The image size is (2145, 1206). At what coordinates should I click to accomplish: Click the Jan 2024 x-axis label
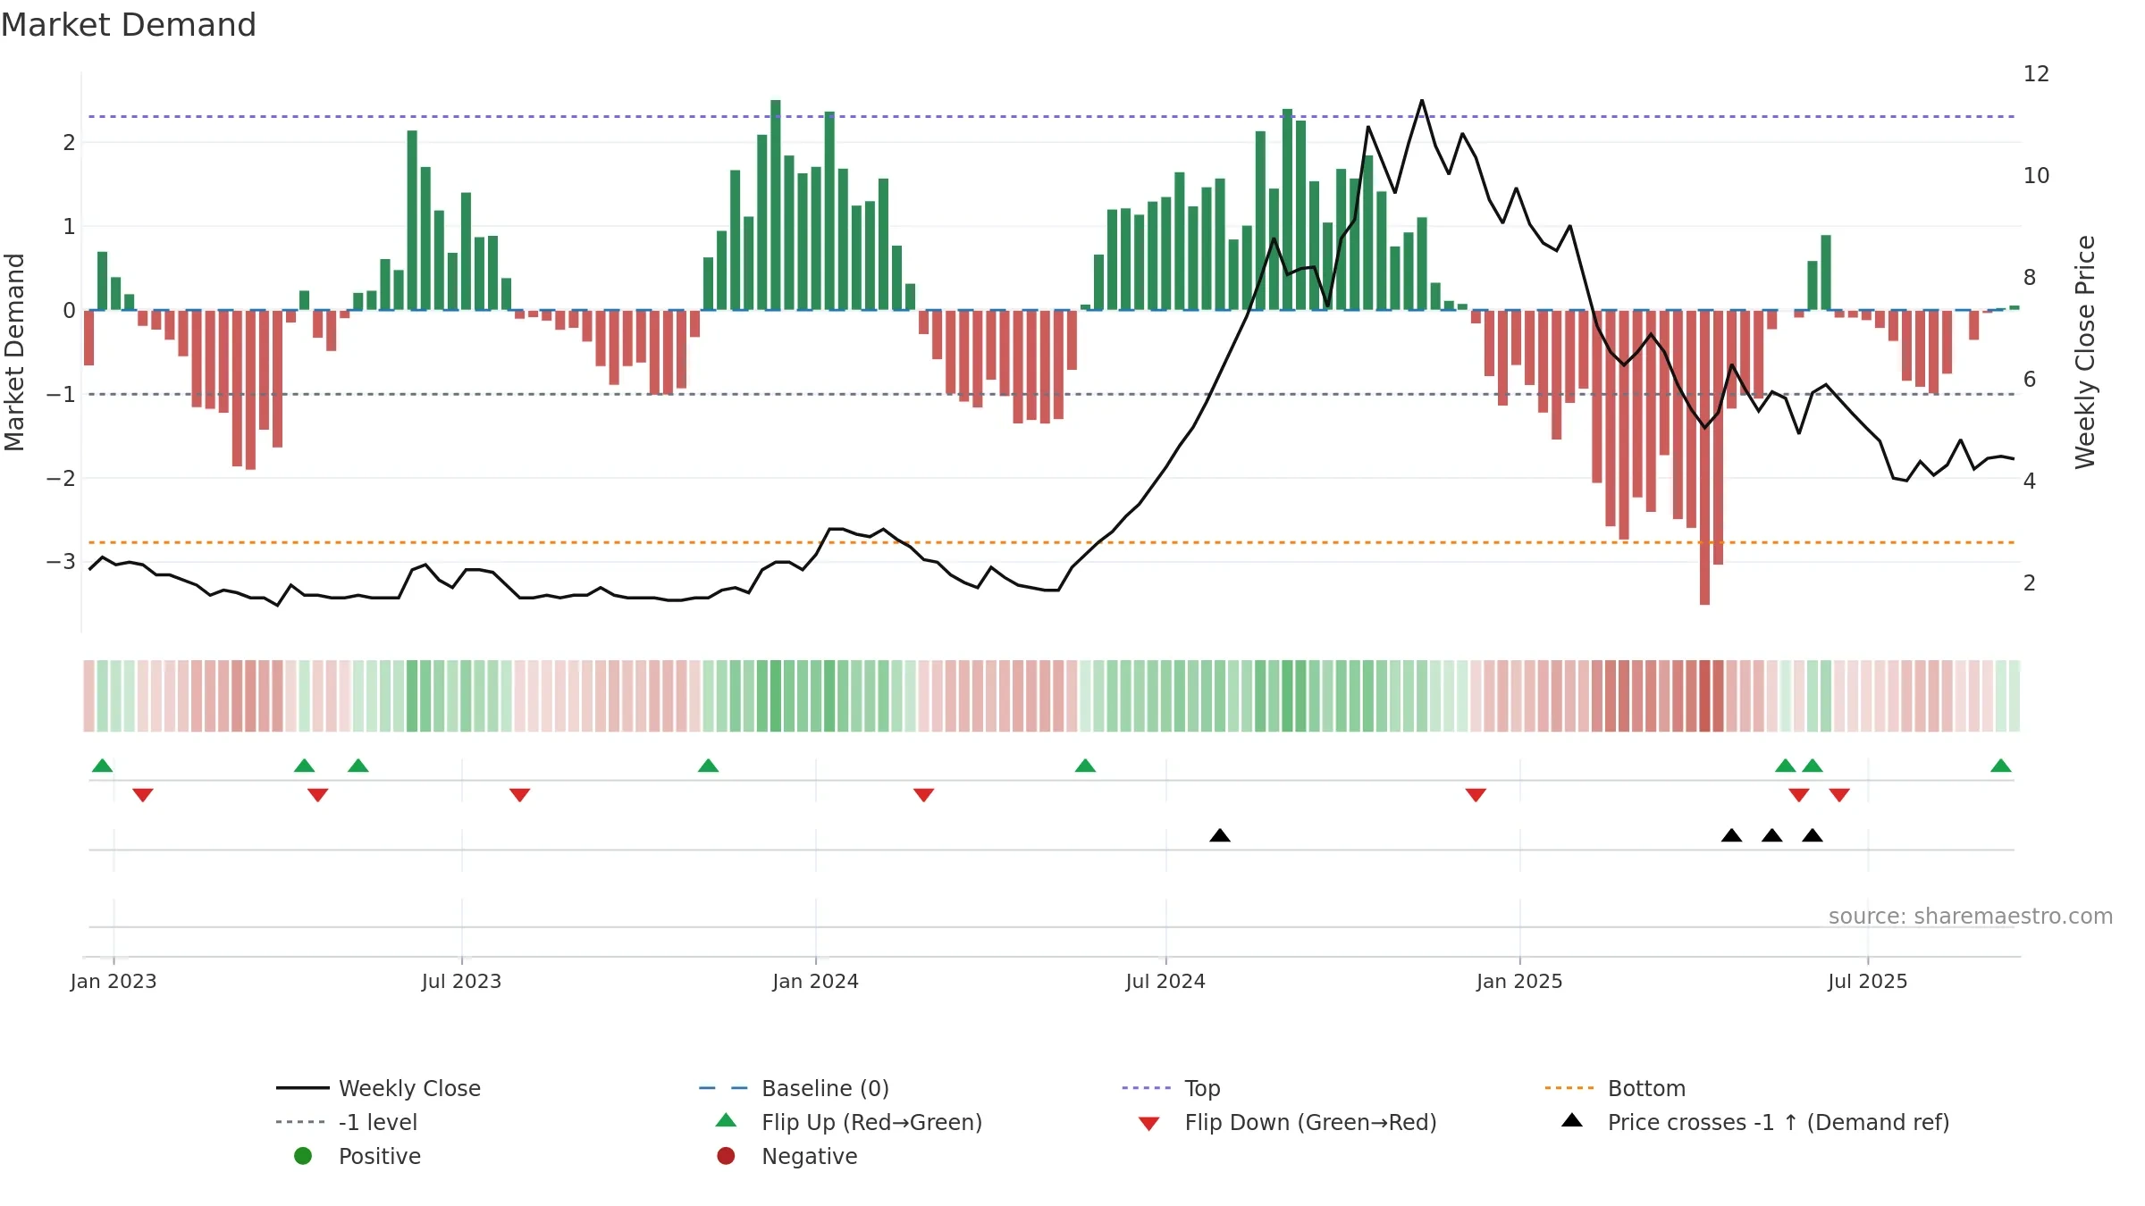coord(815,981)
